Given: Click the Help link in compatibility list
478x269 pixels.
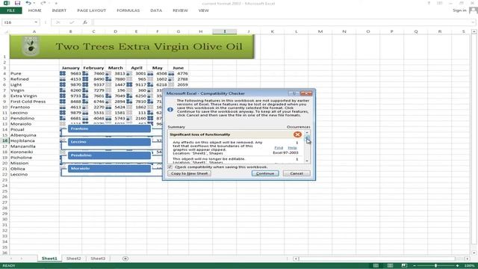Looking at the screenshot, I should pyautogui.click(x=292, y=148).
